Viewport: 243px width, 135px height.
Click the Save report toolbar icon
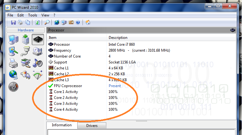[13, 23]
